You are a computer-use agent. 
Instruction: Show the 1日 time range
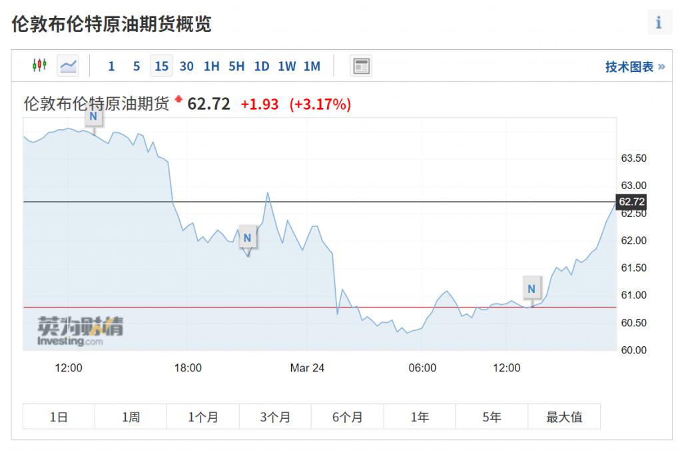[x=59, y=417]
